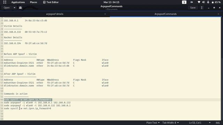The height and width of the screenshot is (125, 223).
Task: Click the Address HWtype header on line 46
Action: [56, 80]
